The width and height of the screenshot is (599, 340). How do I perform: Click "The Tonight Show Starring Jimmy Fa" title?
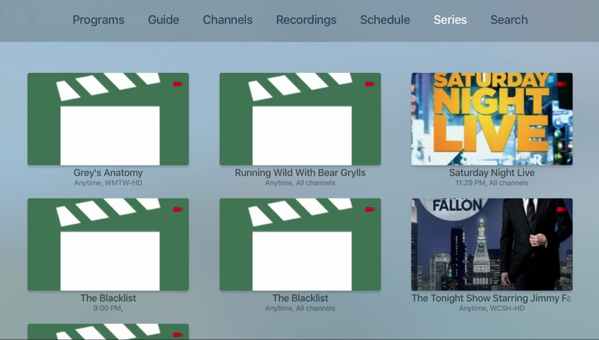click(x=492, y=298)
